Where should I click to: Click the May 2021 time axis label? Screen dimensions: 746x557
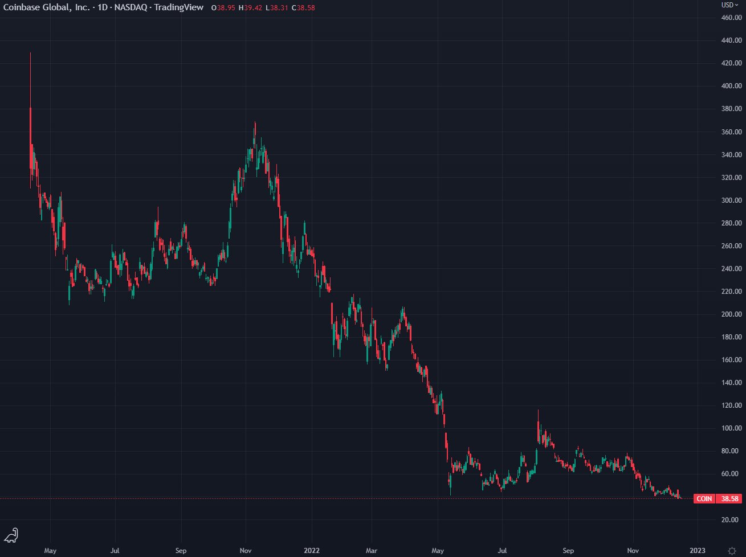pos(50,551)
